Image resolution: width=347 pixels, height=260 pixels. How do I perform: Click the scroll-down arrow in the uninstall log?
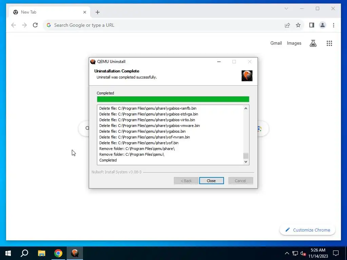click(x=246, y=161)
